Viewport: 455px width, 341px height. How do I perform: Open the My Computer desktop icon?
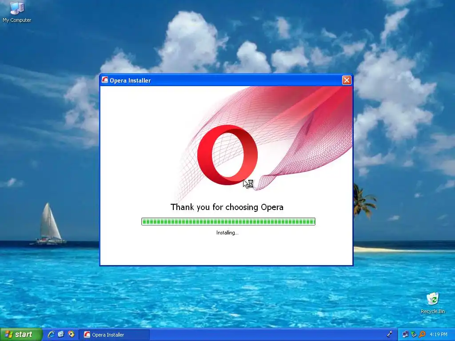17,12
